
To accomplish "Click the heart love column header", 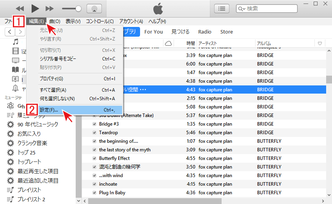I will pos(320,43).
